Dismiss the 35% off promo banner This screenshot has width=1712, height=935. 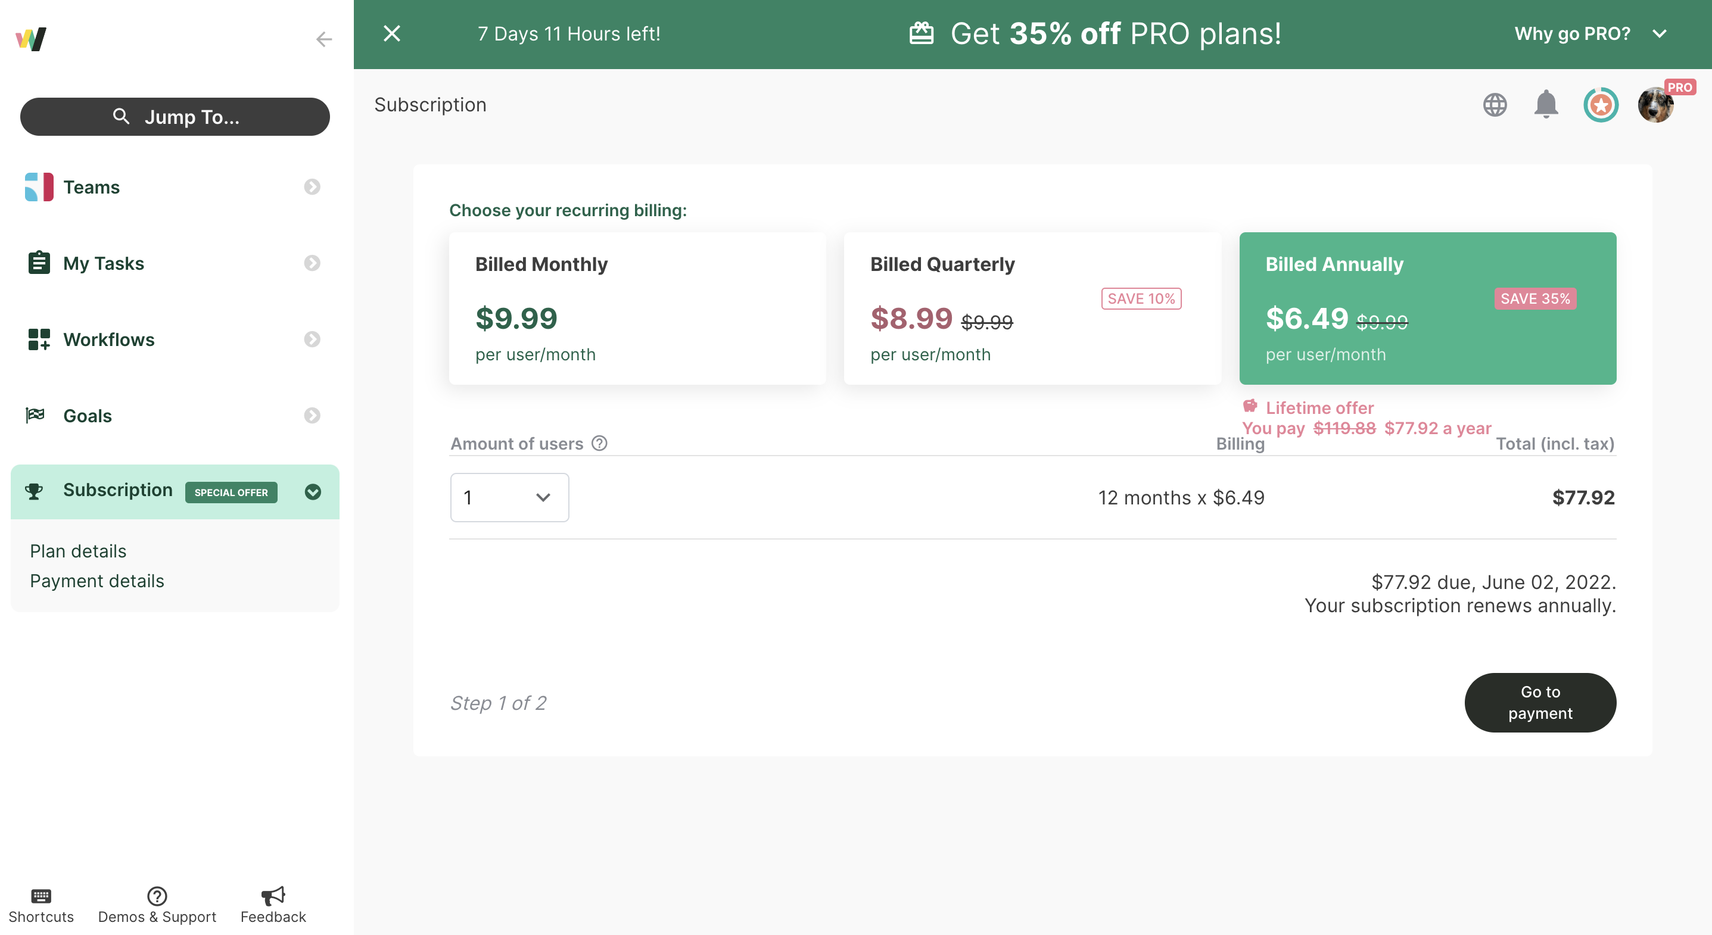[x=392, y=33]
